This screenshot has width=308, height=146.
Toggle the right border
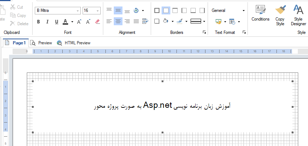[202, 10]
